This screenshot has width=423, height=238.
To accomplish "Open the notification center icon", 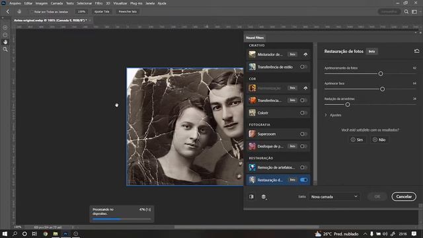I will 414,233.
